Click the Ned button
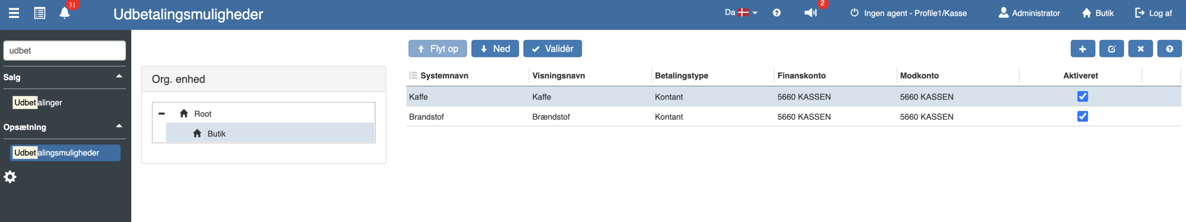 tap(495, 49)
